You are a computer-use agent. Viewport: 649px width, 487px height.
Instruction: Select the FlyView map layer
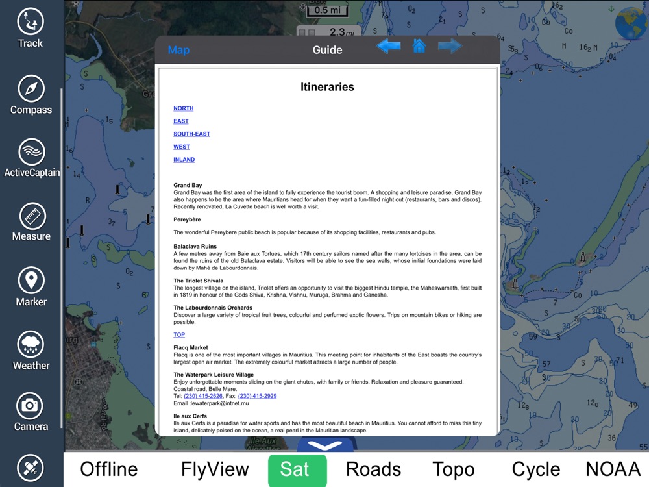click(x=215, y=469)
